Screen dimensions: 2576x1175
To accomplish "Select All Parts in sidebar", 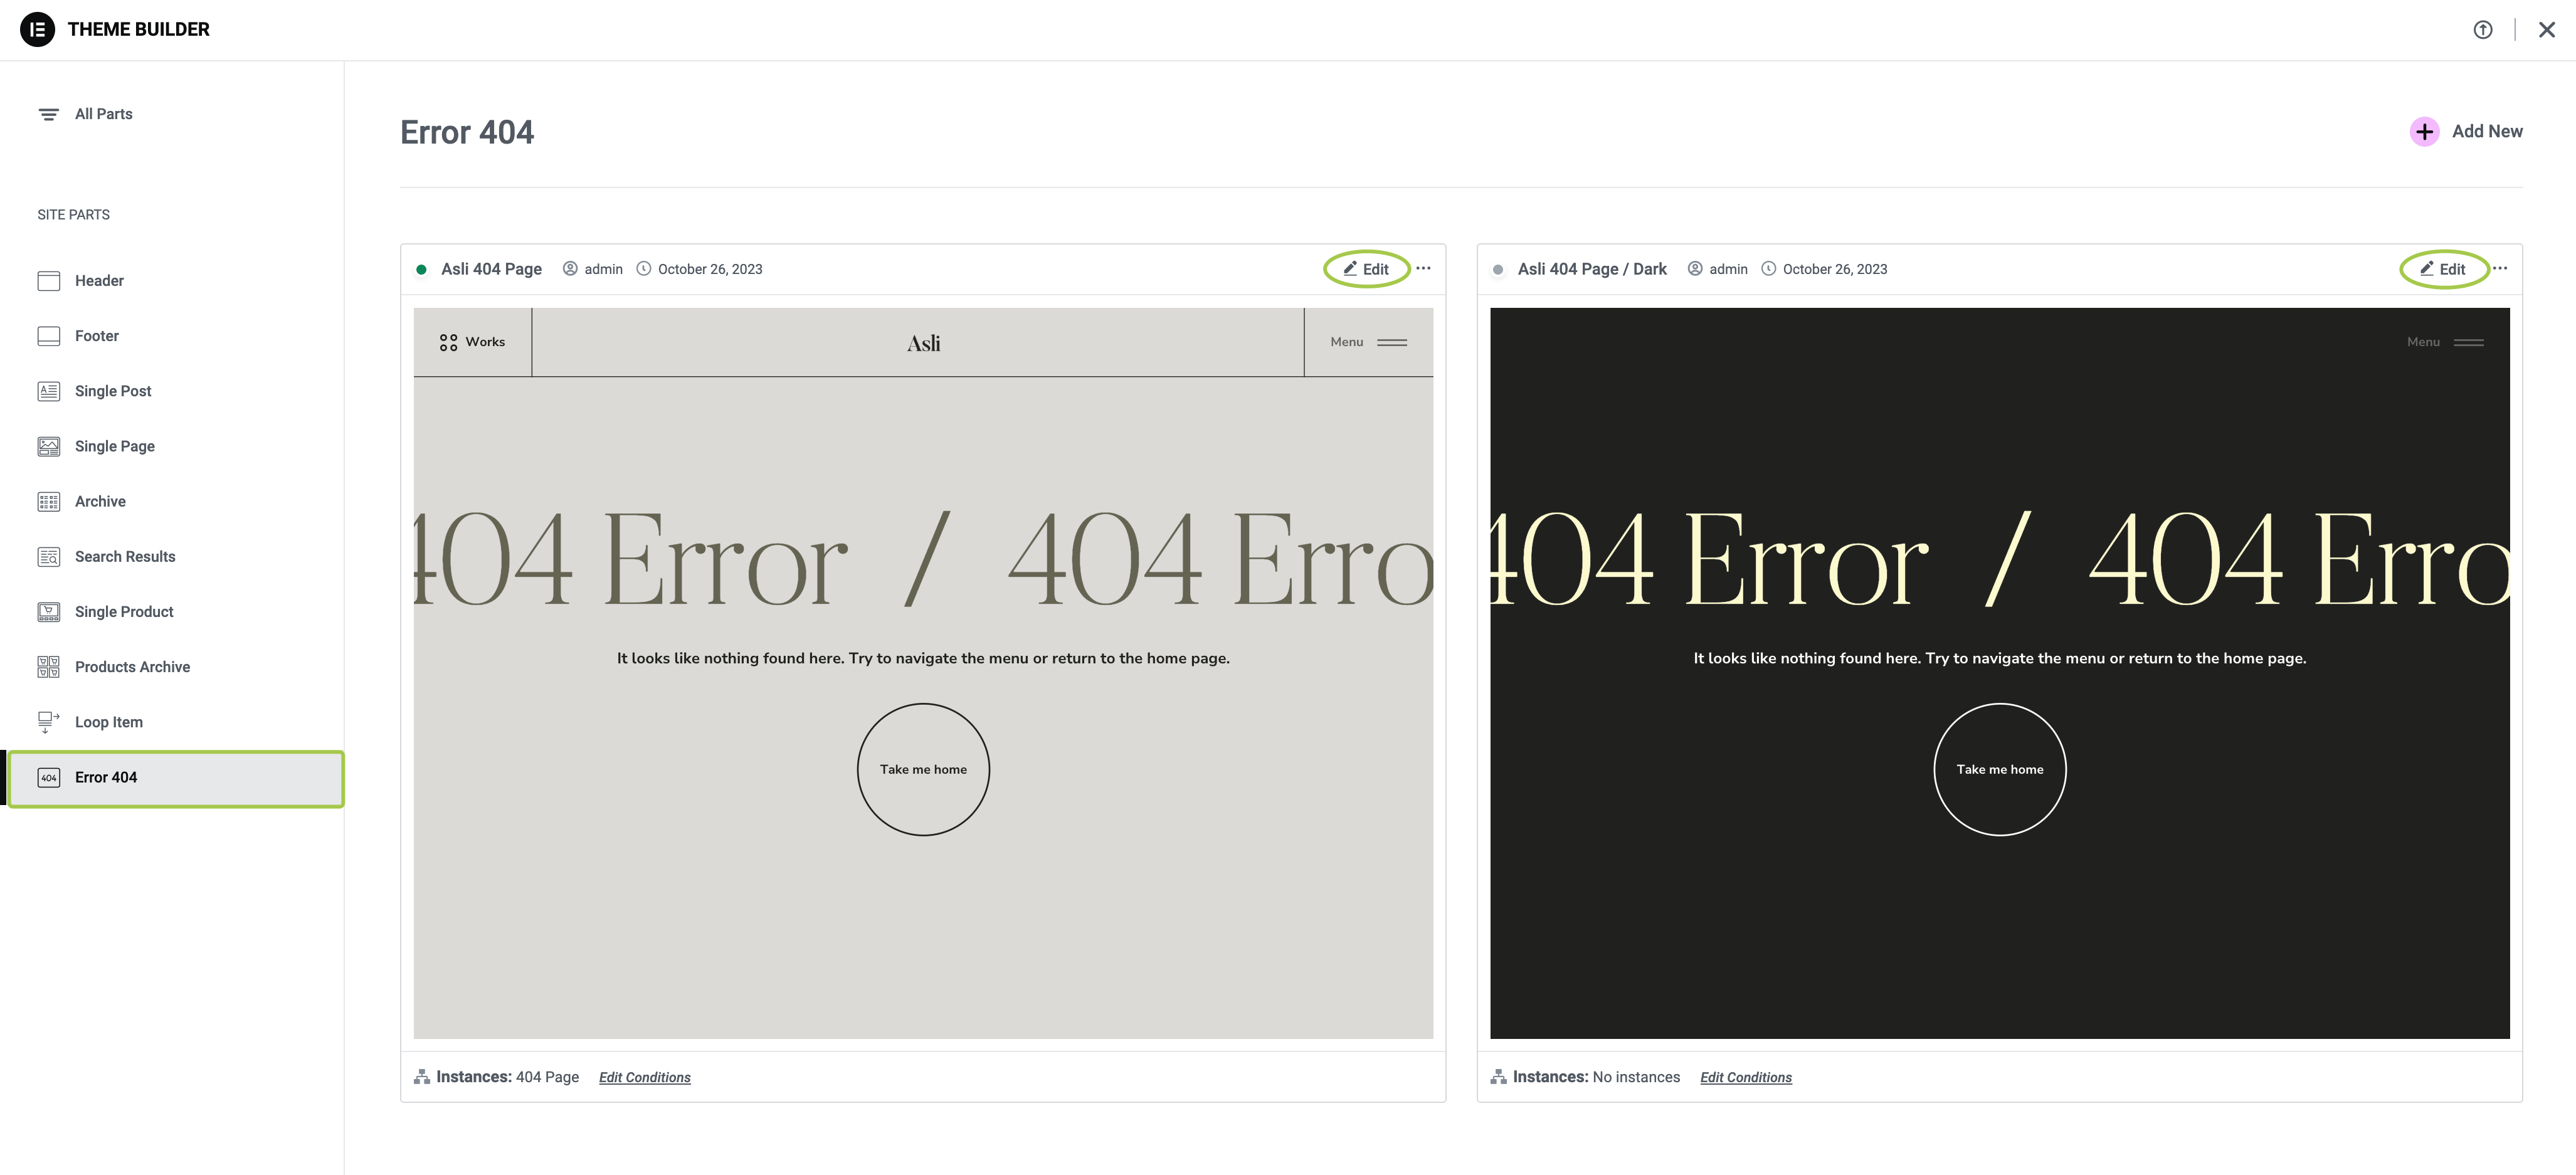I will point(103,114).
